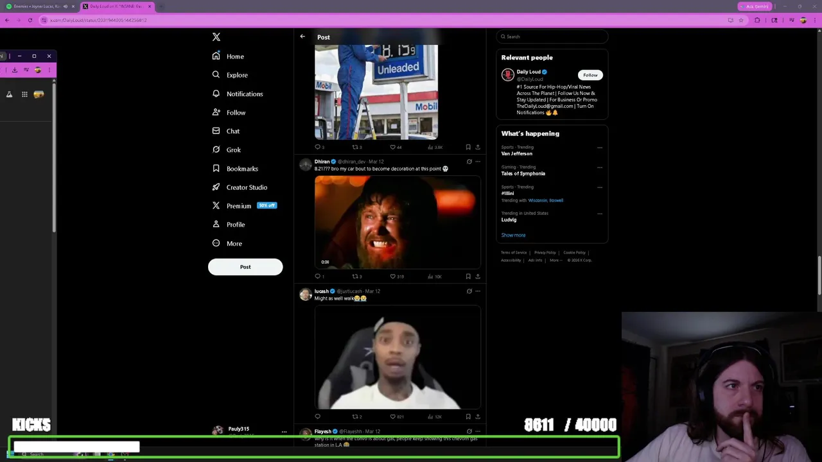The image size is (822, 462).
Task: Reply to Dhiran's post
Action: pyautogui.click(x=319, y=277)
